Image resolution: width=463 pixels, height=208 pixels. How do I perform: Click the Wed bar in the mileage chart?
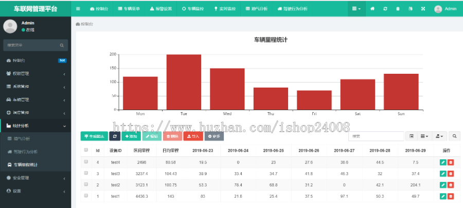[x=227, y=89]
